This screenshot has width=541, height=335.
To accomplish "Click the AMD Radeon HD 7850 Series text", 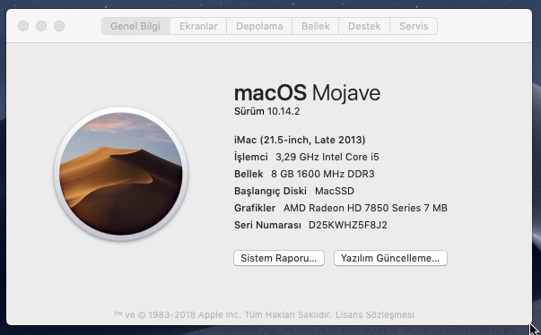I will click(353, 208).
